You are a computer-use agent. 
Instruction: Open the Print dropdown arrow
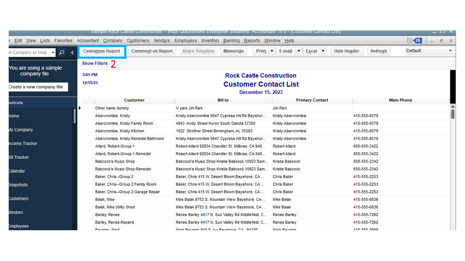[272, 51]
